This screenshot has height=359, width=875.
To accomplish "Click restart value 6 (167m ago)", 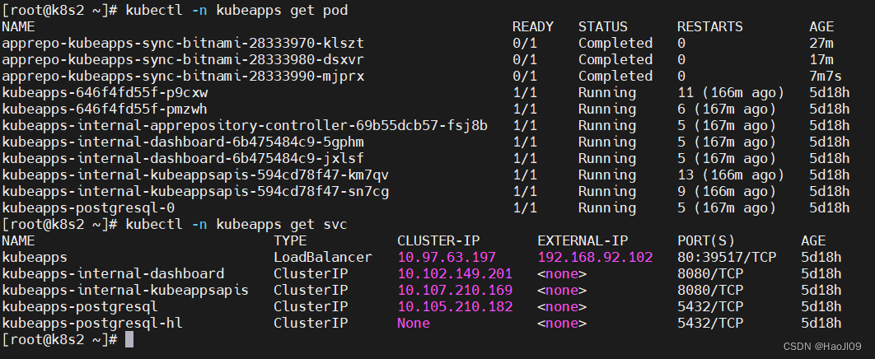I will point(727,109).
